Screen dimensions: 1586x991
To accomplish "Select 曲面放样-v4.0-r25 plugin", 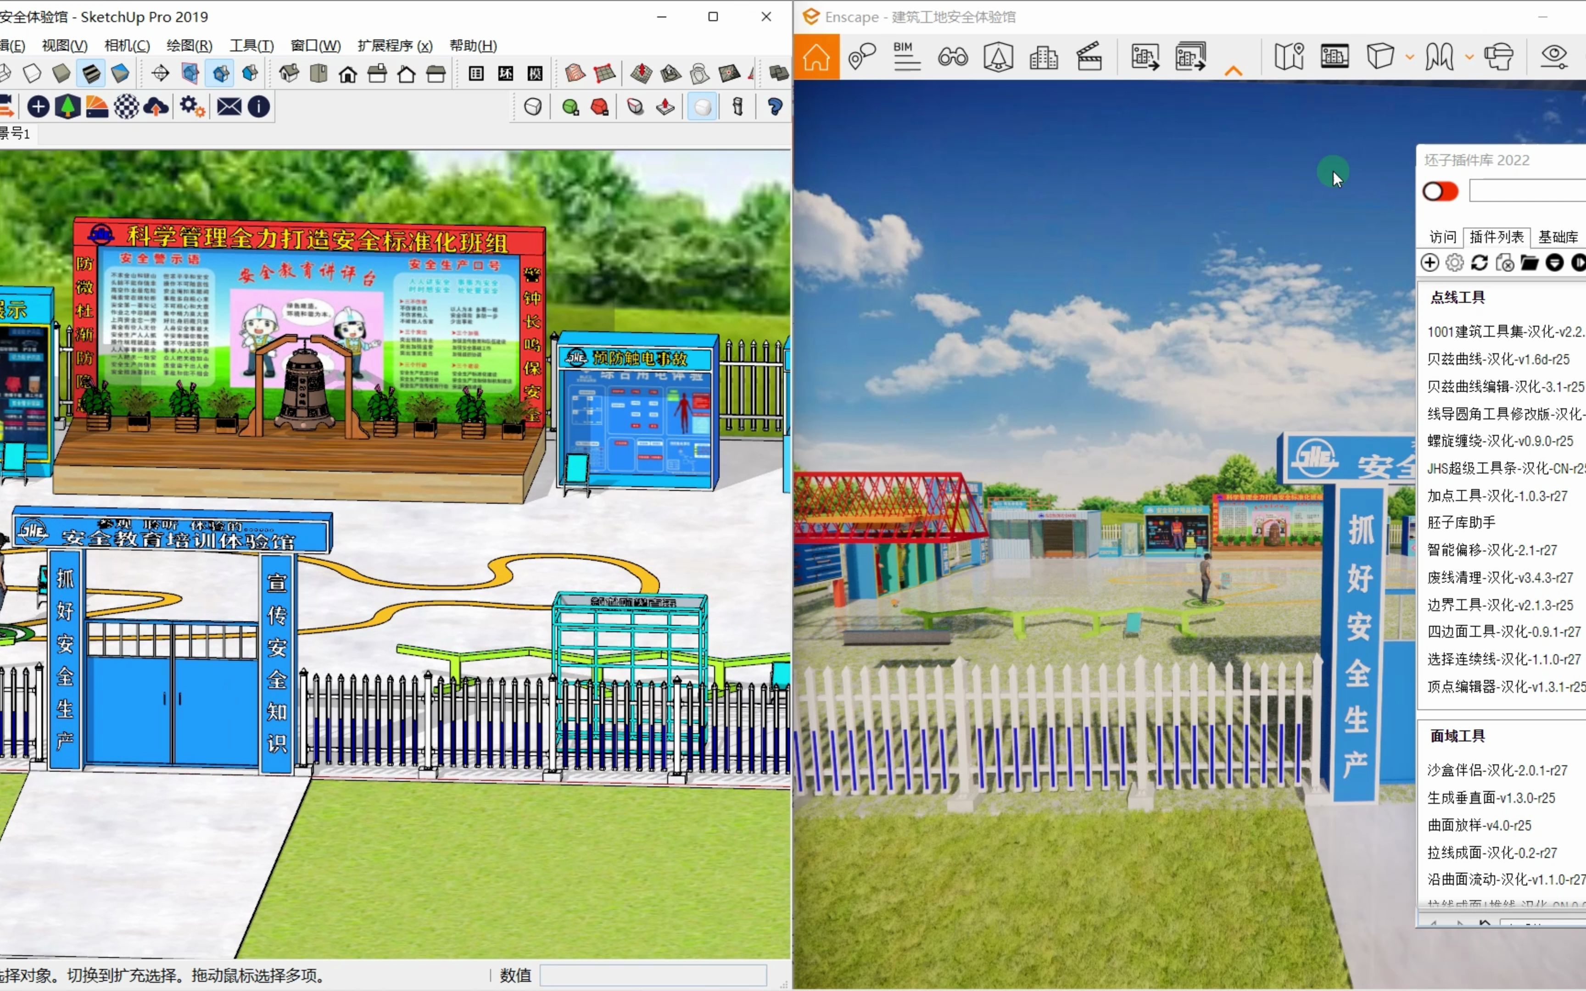I will [1479, 825].
